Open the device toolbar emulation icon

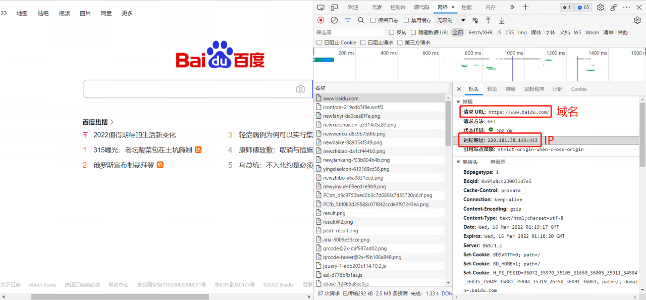tap(335, 8)
